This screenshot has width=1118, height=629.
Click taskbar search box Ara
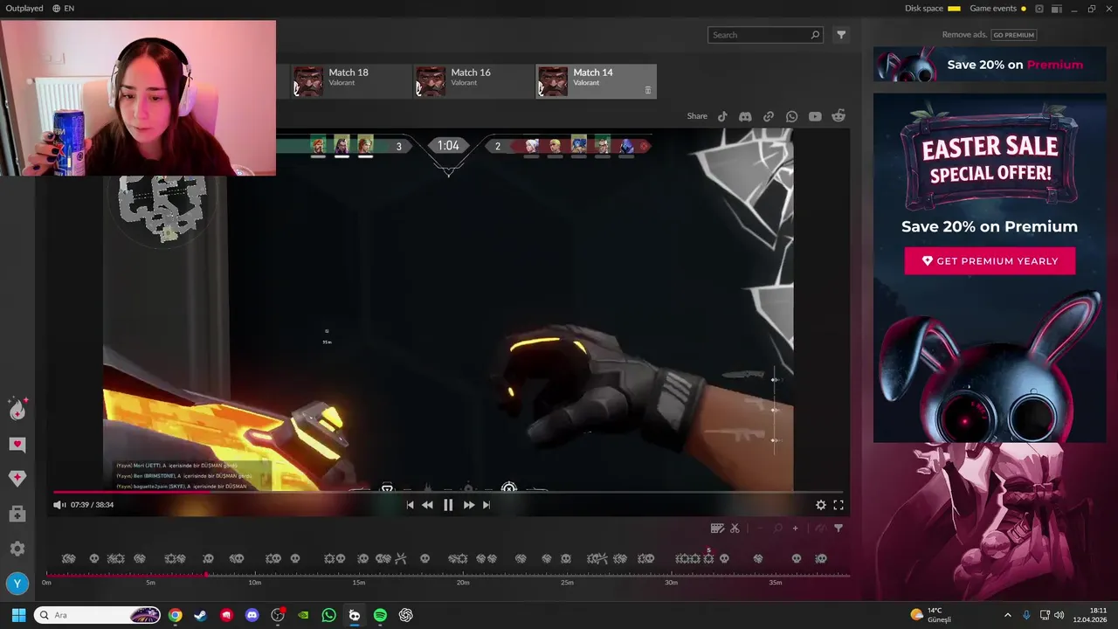97,615
